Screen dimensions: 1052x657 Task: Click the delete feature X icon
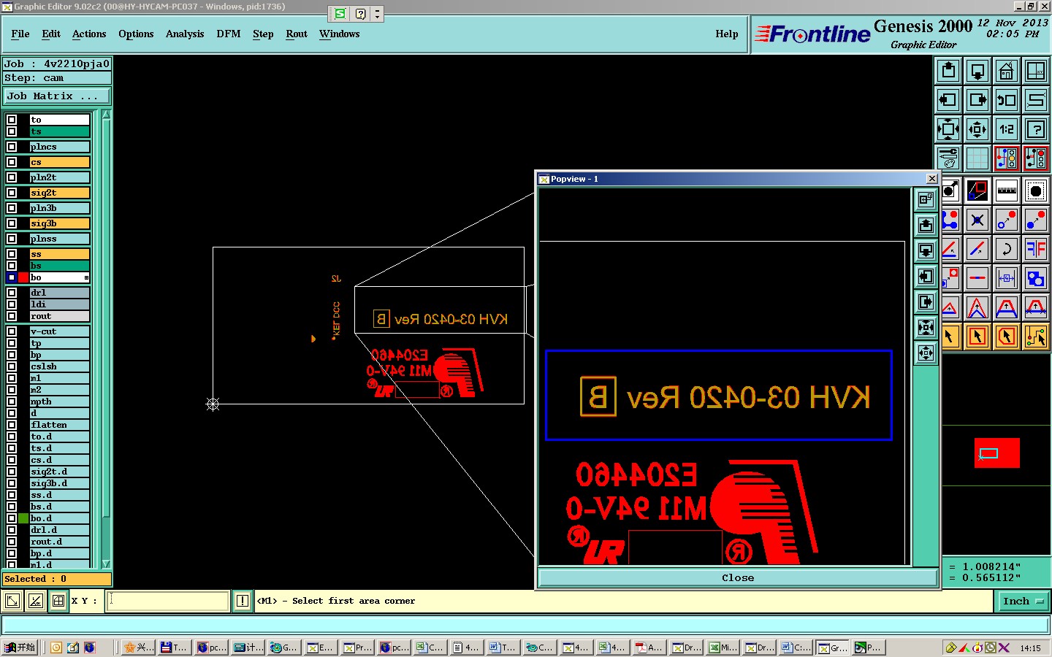(x=977, y=220)
